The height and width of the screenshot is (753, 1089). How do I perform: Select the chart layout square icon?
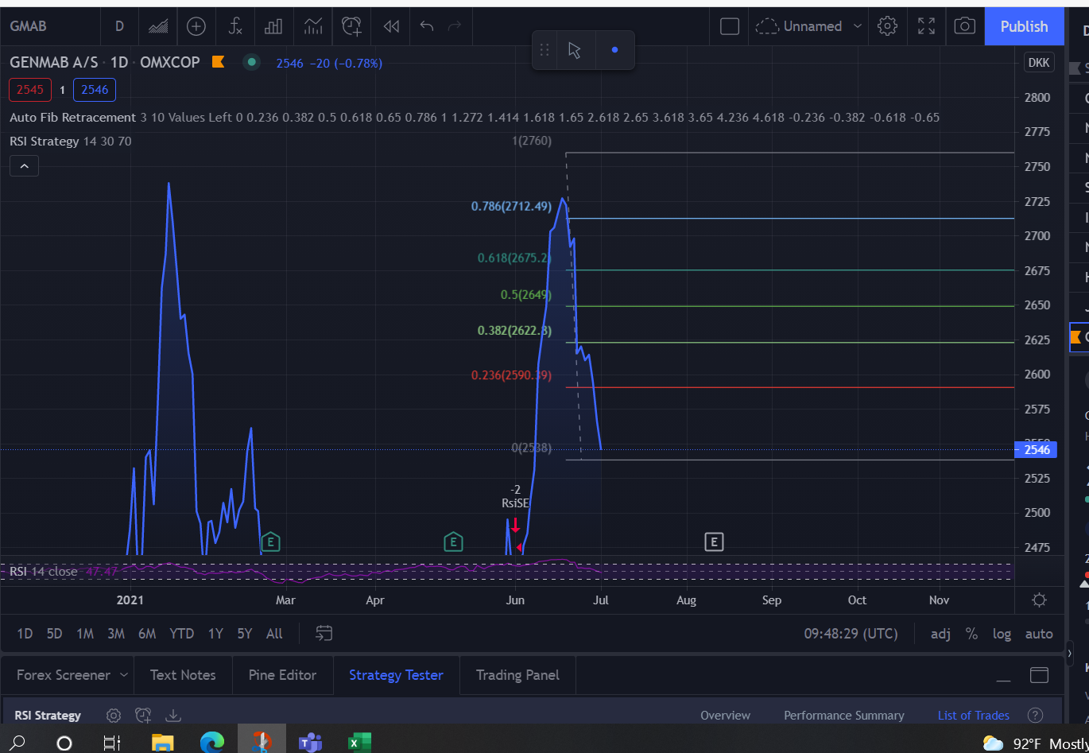point(730,26)
